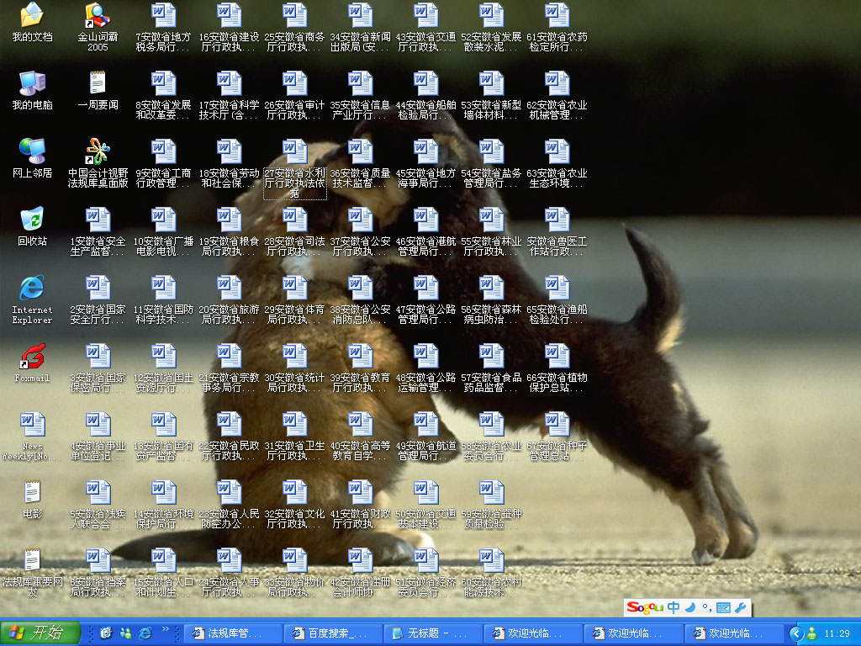
Task: Select the 27安徽省水利厅行政执法依据 document
Action: (294, 152)
